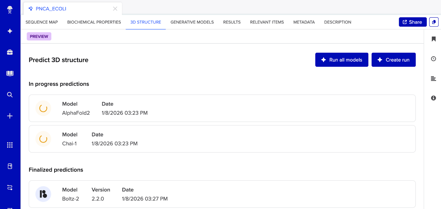The height and width of the screenshot is (209, 441).
Task: Open the finalized Boltz-2 prediction row
Action: [x=222, y=194]
